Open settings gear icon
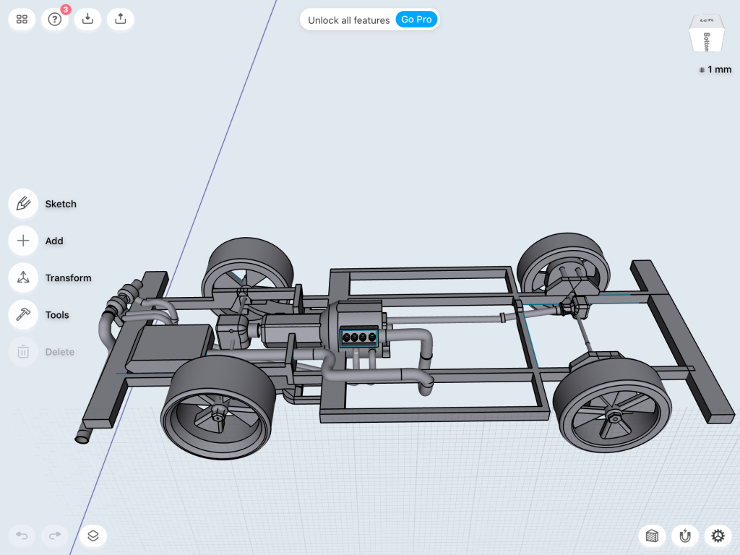 (718, 535)
